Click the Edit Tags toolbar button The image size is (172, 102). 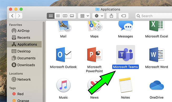(x=124, y=16)
